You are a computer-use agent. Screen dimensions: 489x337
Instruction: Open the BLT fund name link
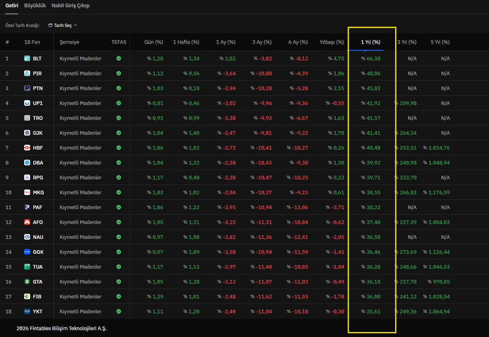point(37,58)
